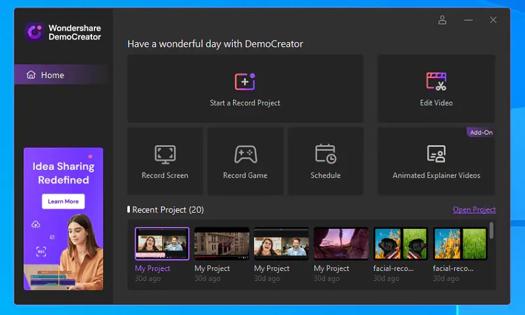Click the Have a wonderful day greeting text

pos(215,44)
